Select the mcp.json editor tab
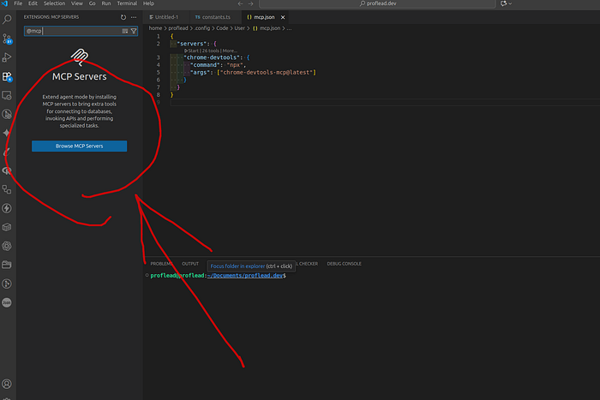 [264, 17]
